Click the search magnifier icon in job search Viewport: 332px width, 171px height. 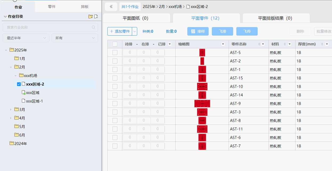[x=93, y=27]
